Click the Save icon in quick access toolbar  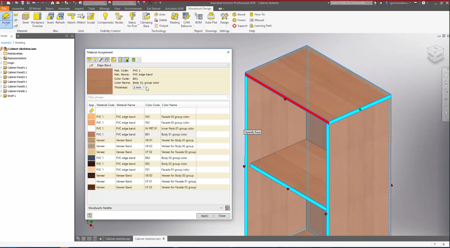click(x=23, y=3)
